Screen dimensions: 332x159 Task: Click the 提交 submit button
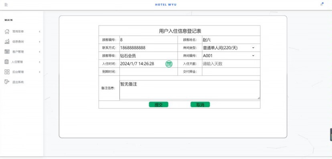159,105
